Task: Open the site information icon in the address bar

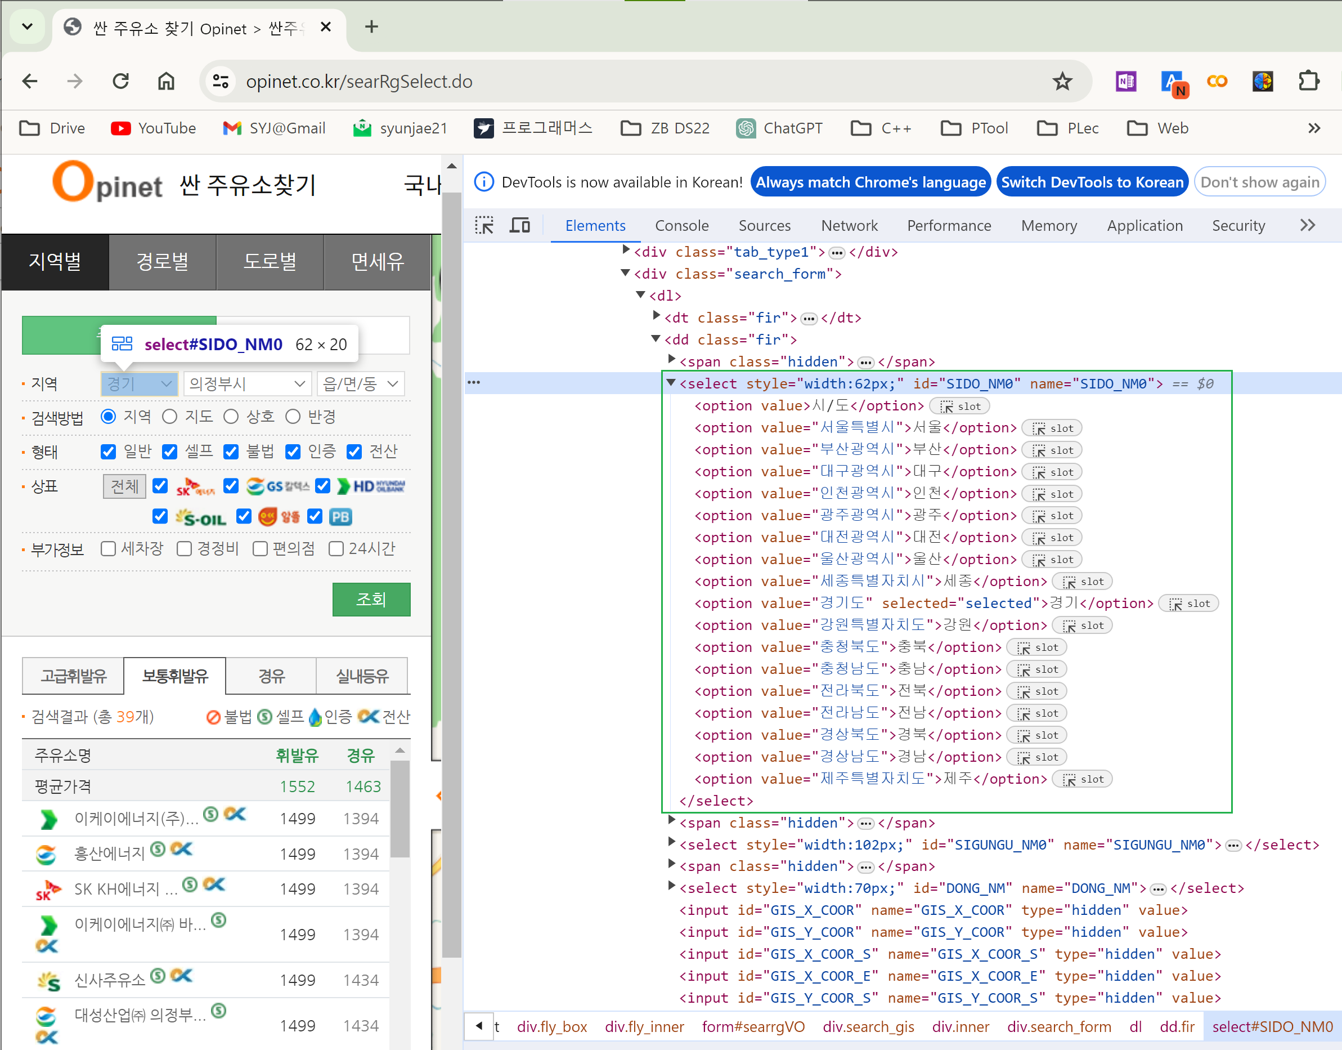Action: [x=221, y=81]
